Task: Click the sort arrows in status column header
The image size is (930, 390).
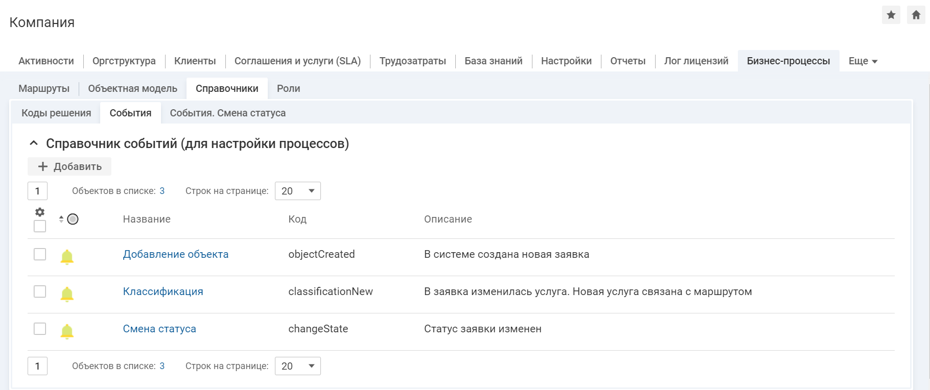Action: tap(61, 219)
